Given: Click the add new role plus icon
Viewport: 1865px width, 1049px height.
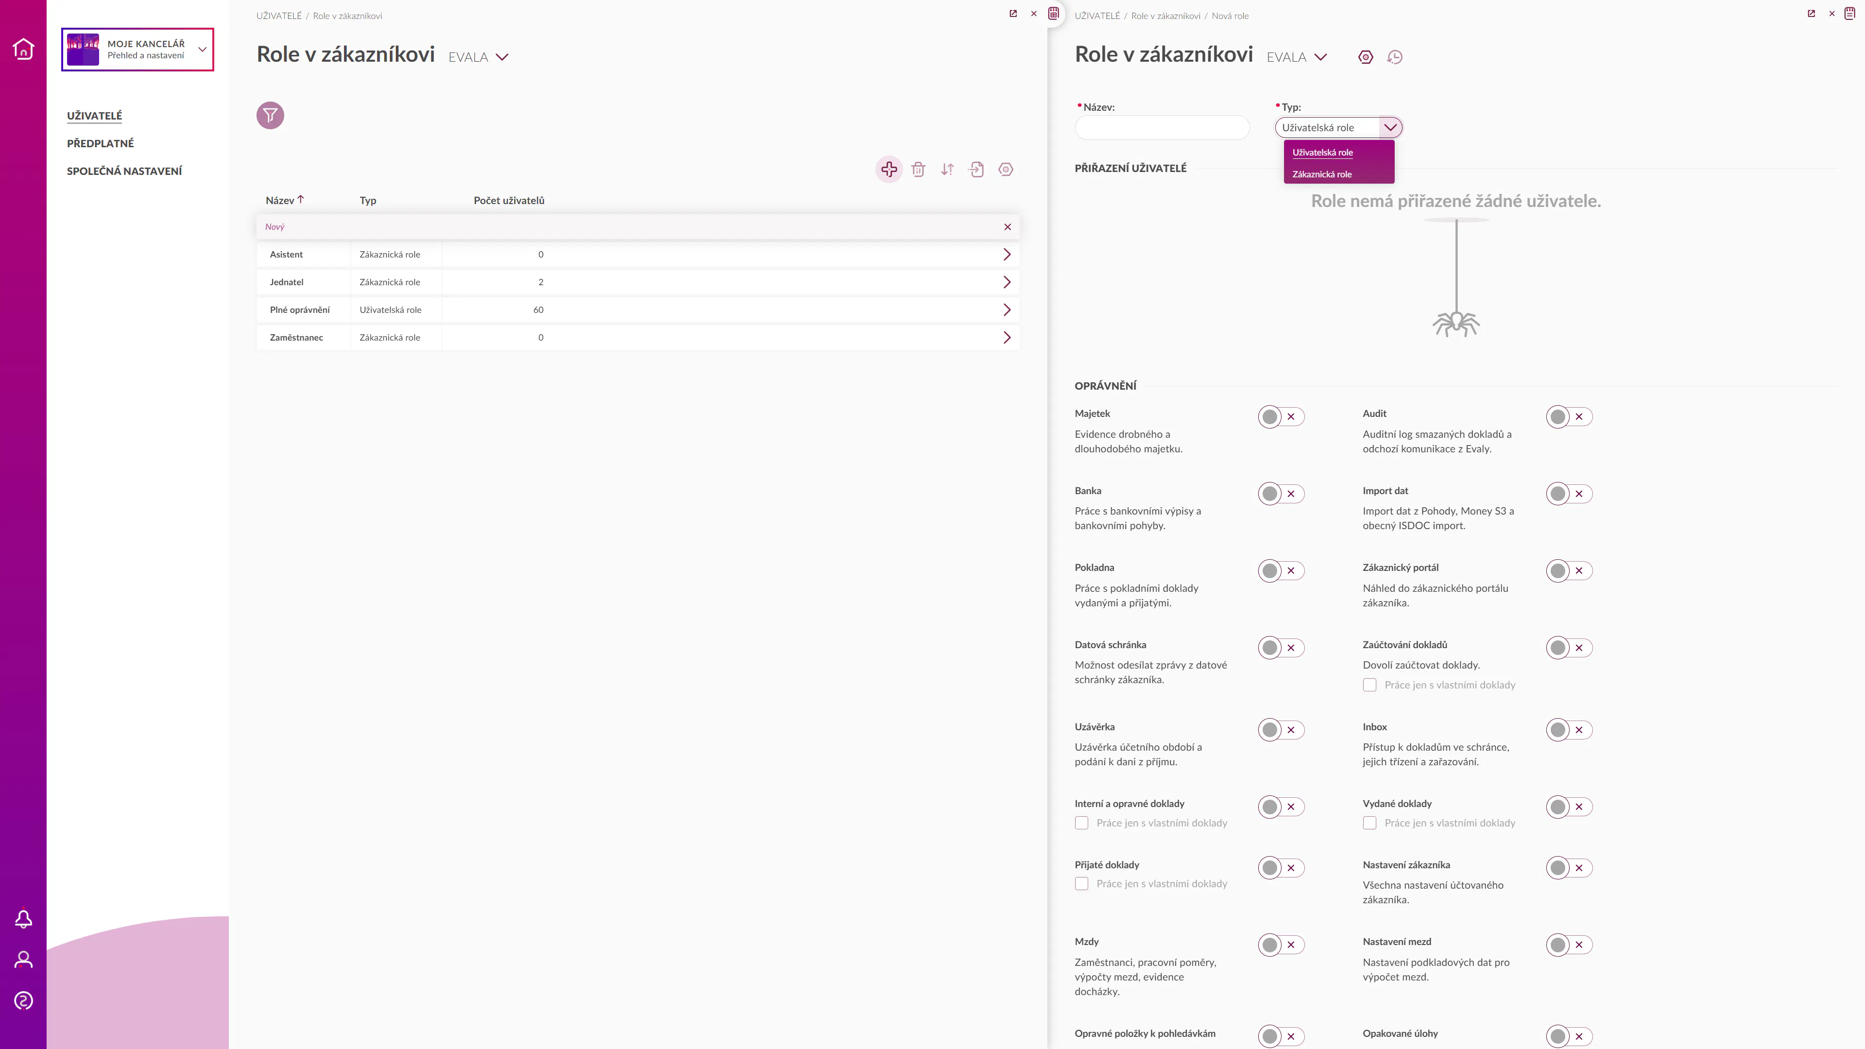Looking at the screenshot, I should 889,170.
